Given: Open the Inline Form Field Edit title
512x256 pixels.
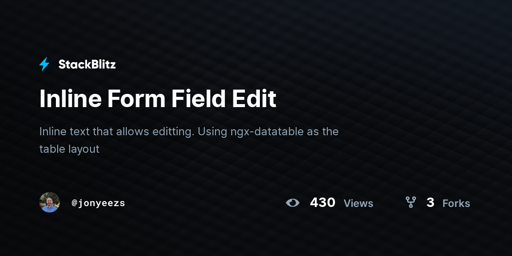Looking at the screenshot, I should point(158,99).
